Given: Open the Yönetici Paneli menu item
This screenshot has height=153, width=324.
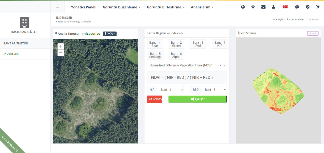Looking at the screenshot, I should 84,7.
